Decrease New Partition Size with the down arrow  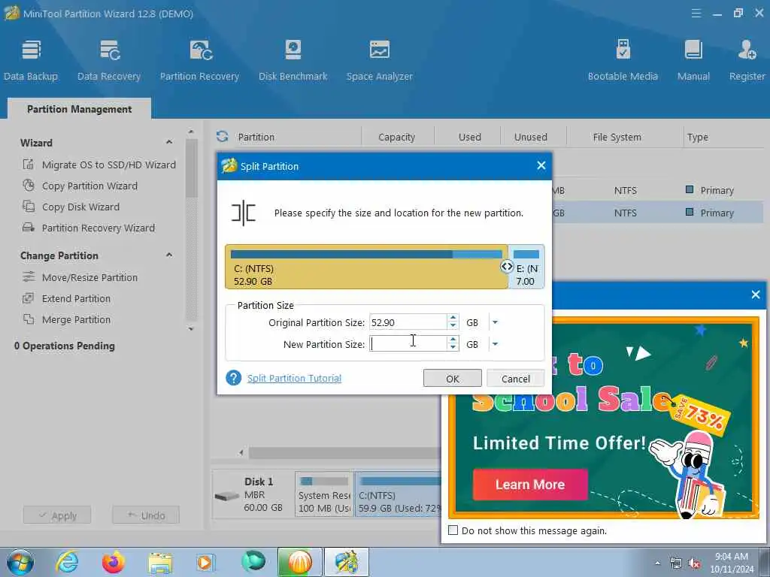453,348
